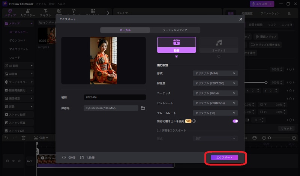The width and height of the screenshot is (300, 176).
Task: Open the 解像度 オリジナル (720*1280) dropdown
Action: click(x=215, y=83)
